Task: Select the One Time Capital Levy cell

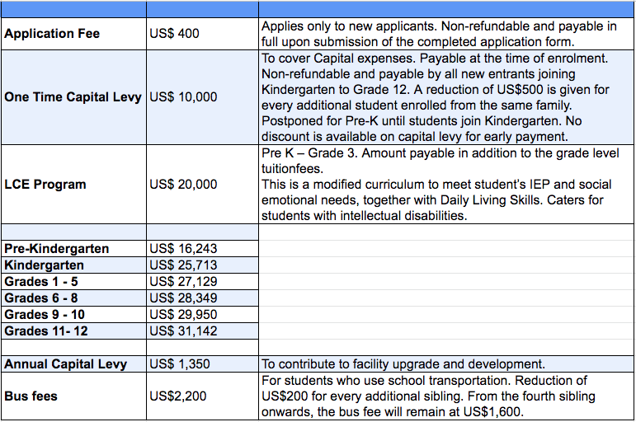Action: click(x=73, y=97)
